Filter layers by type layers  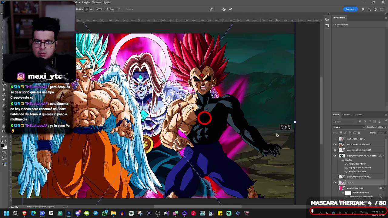coord(370,121)
